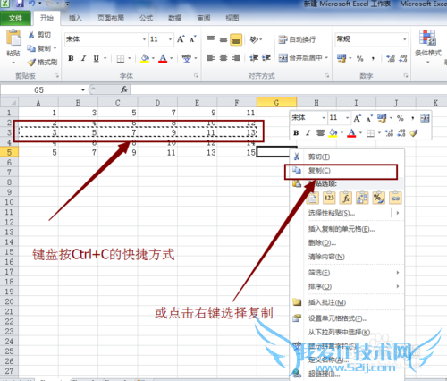This screenshot has width=447, height=381.
Task: Open the File (文件) tab
Action: [x=15, y=18]
